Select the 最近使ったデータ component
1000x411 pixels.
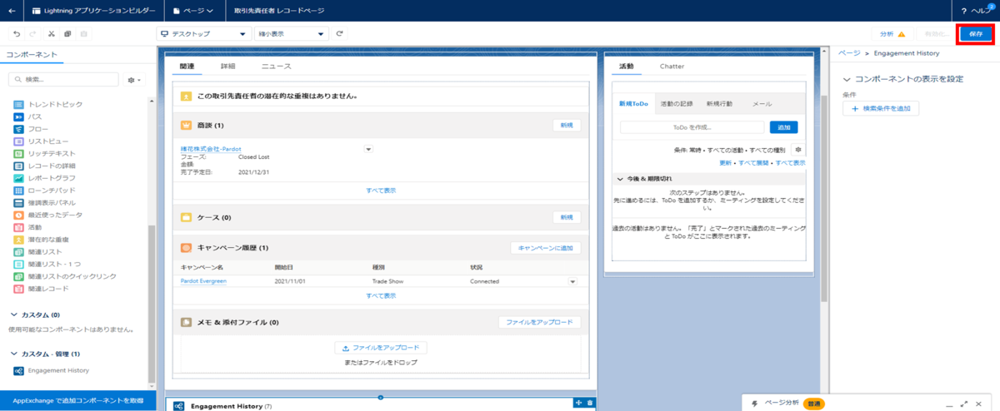(x=48, y=215)
